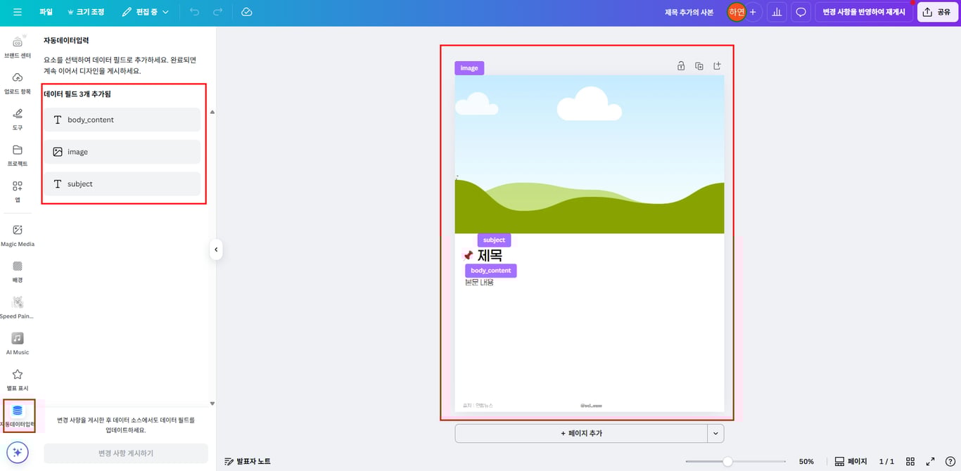The width and height of the screenshot is (961, 471).
Task: Open Speed Paint app in the sidebar
Action: (18, 307)
